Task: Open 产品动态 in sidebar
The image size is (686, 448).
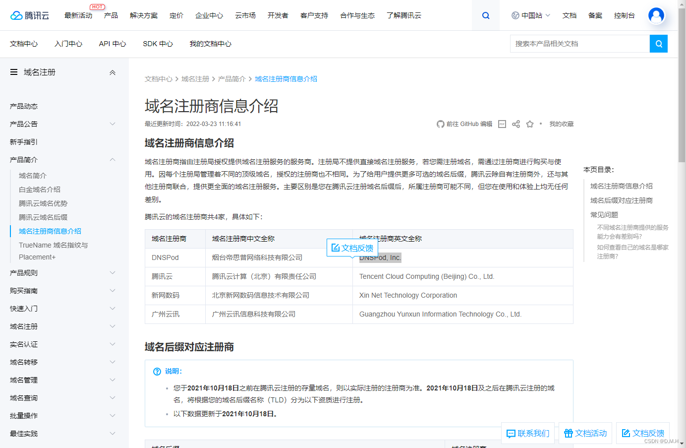Action: pos(24,106)
